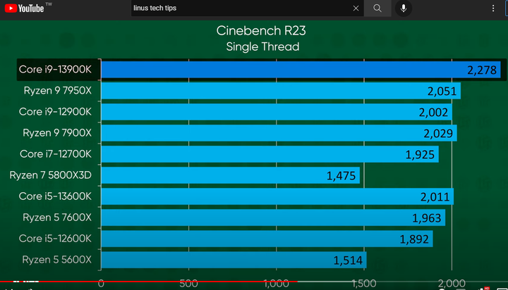Image resolution: width=508 pixels, height=290 pixels.
Task: Select the 'Core i9-13900K' label
Action: click(55, 70)
